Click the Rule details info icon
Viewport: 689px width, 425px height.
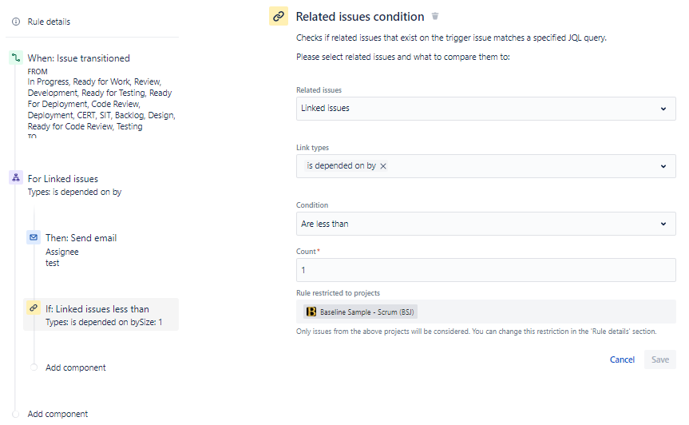[16, 22]
